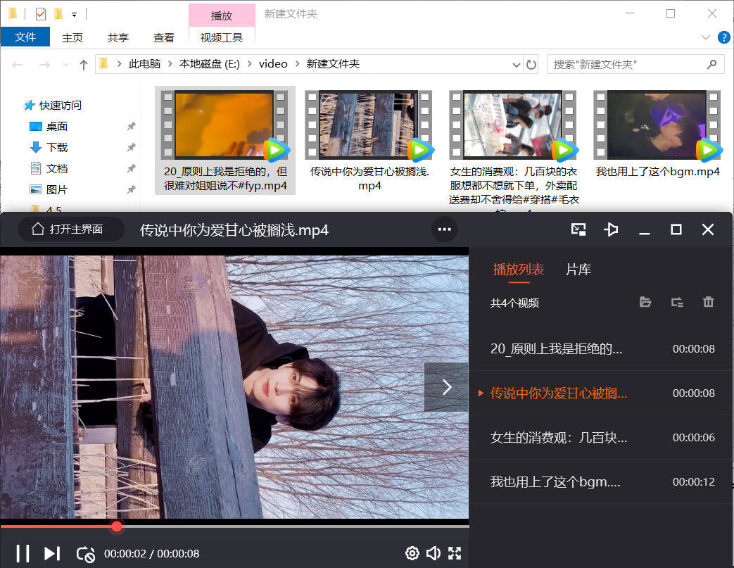Pause the playing video
Screen dimensions: 734x568
tap(23, 553)
